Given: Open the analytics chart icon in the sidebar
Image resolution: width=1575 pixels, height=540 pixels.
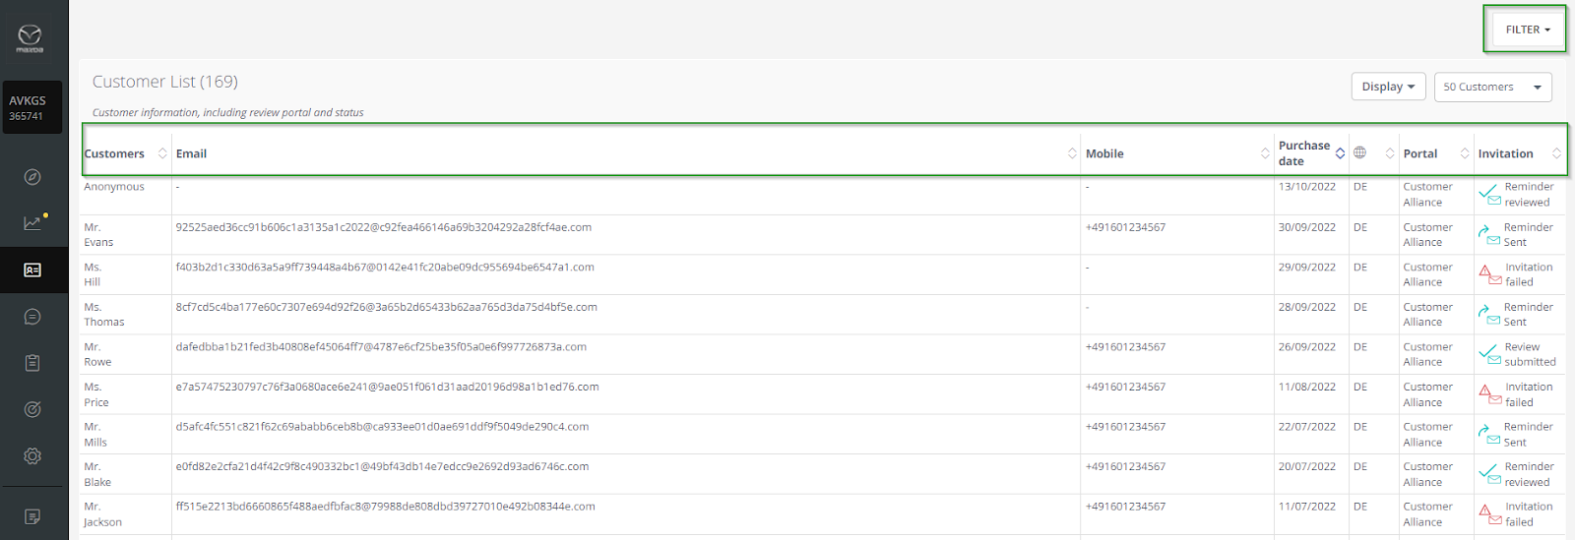Looking at the screenshot, I should tap(32, 223).
